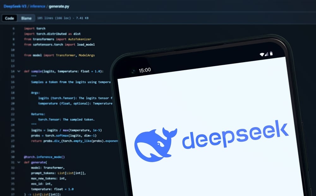Open the DeepSeek-V3 breadcrumb link

tap(15, 6)
